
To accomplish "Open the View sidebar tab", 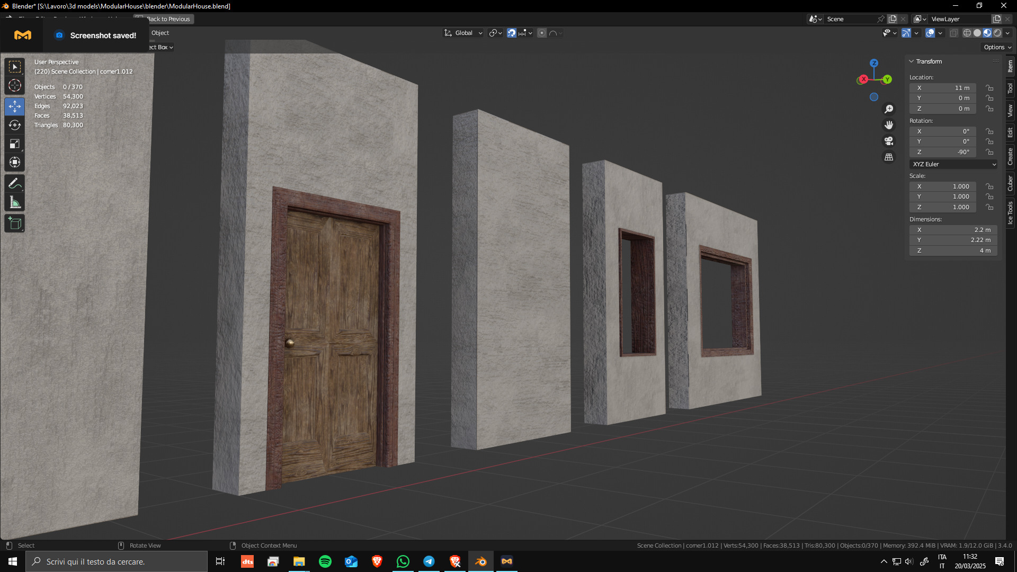I will point(1011,110).
